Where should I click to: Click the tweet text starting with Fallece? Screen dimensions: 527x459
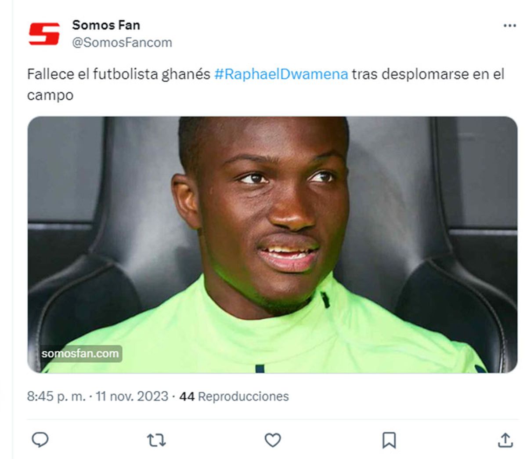point(266,84)
